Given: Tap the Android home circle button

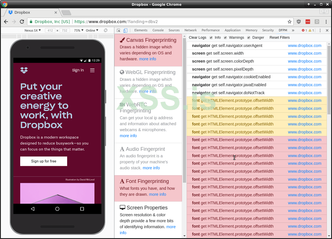Looking at the screenshot, I should point(57,209).
